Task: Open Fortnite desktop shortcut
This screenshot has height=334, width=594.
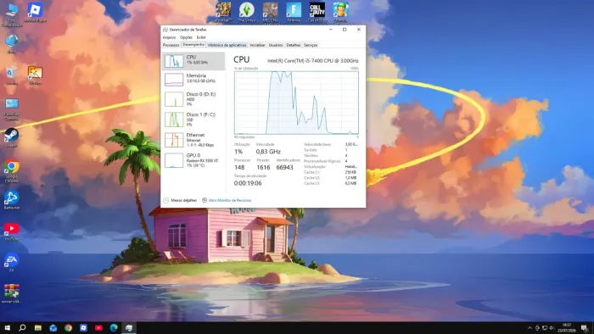Action: pos(294,12)
